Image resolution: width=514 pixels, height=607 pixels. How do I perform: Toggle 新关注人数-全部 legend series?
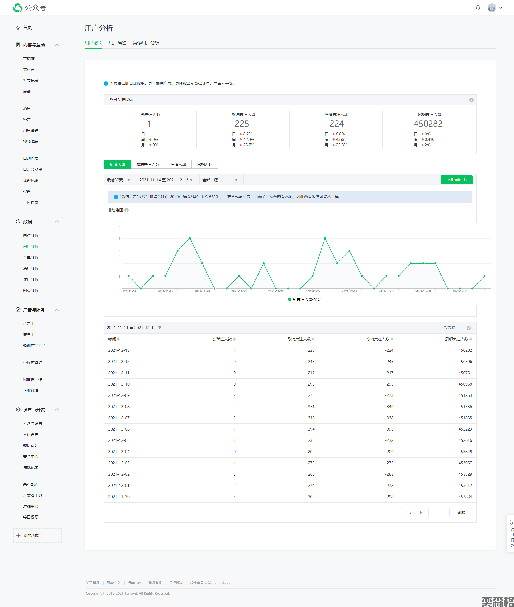pyautogui.click(x=305, y=299)
